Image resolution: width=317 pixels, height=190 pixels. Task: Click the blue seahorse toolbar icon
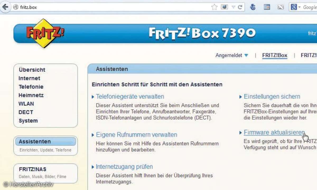pos(253,7)
